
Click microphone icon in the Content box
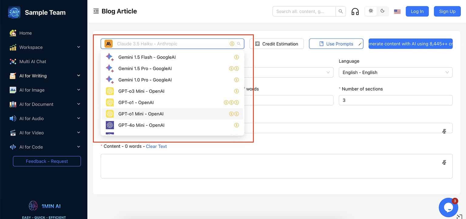444,163
